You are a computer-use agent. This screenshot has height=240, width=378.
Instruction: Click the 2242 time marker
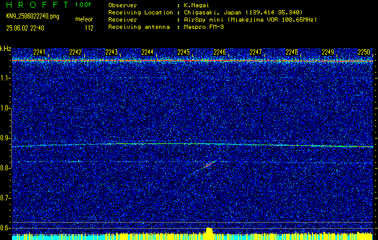pyautogui.click(x=75, y=52)
